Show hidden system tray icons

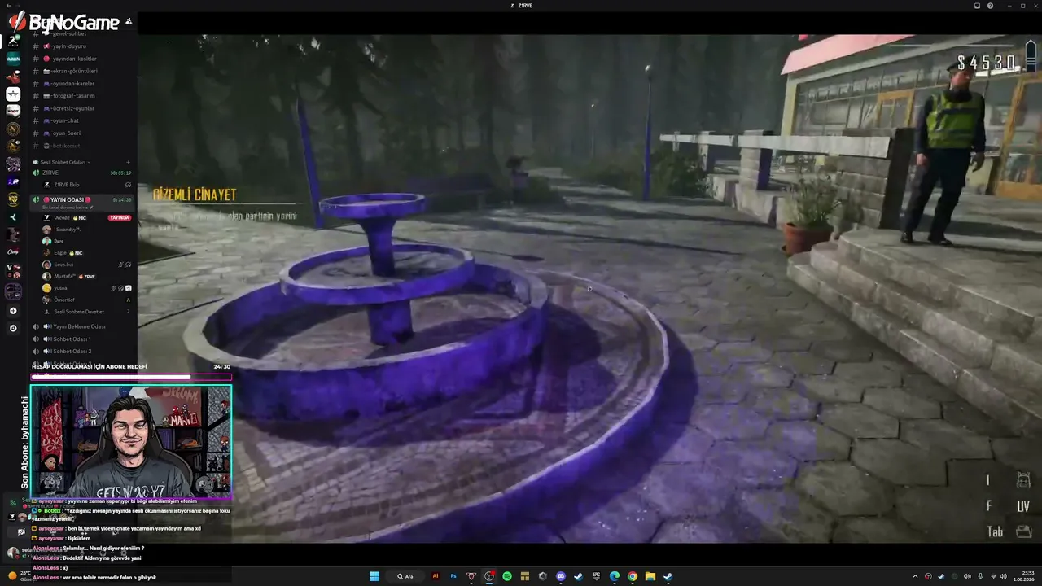point(915,576)
